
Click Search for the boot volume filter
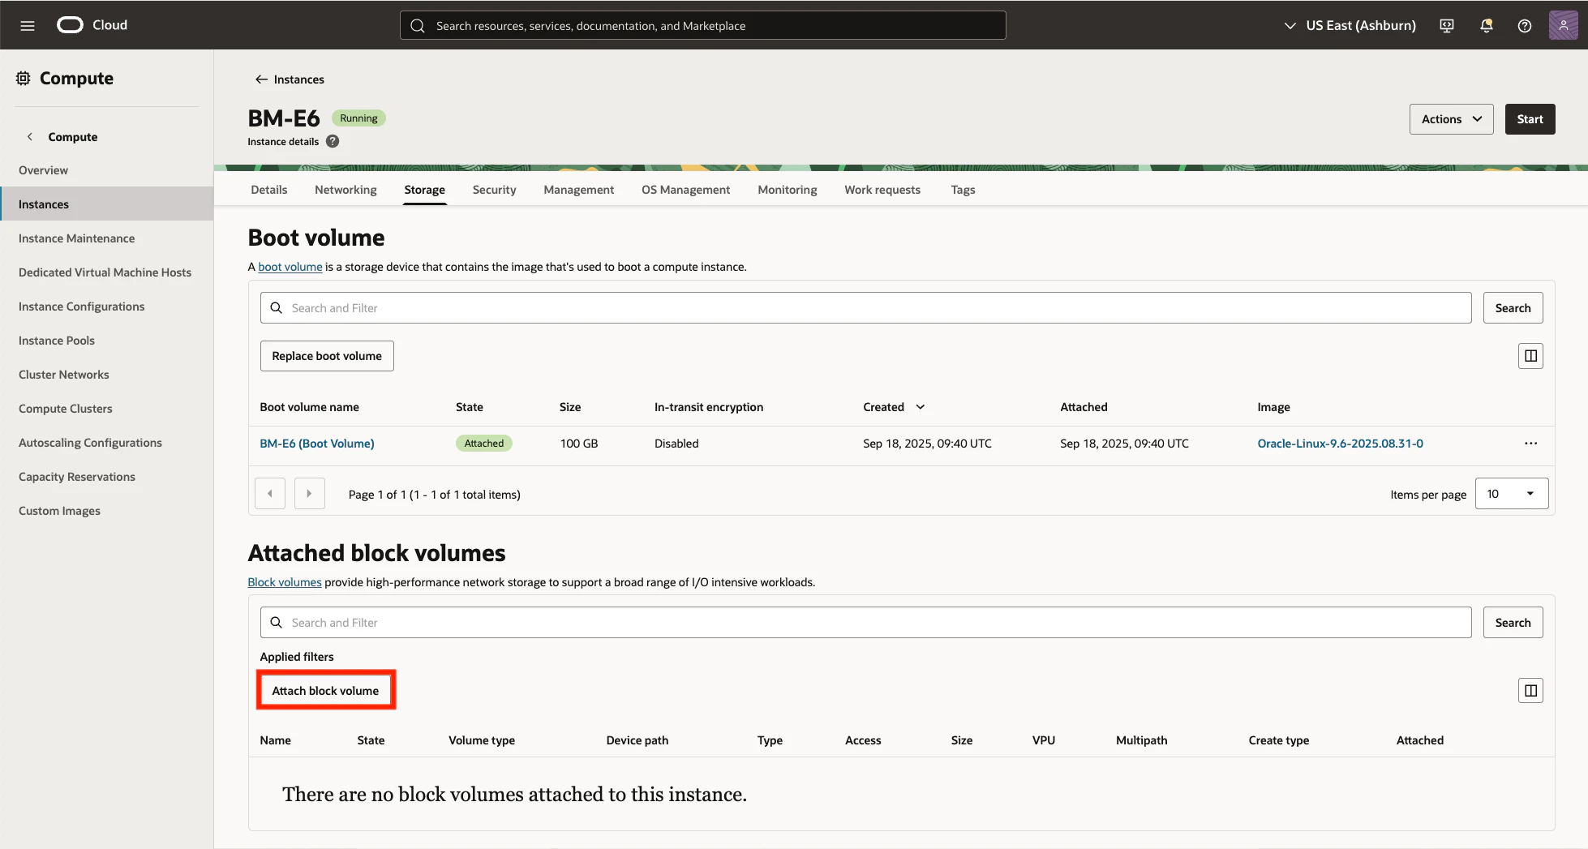click(1513, 308)
